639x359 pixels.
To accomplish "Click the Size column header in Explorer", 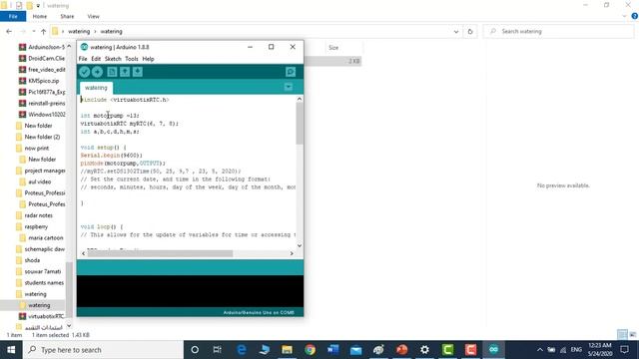I will (333, 48).
